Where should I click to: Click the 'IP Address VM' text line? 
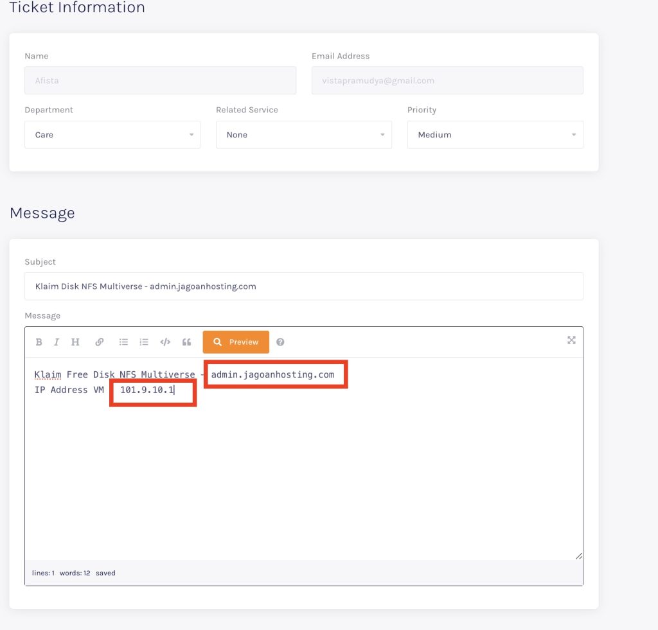pos(69,390)
